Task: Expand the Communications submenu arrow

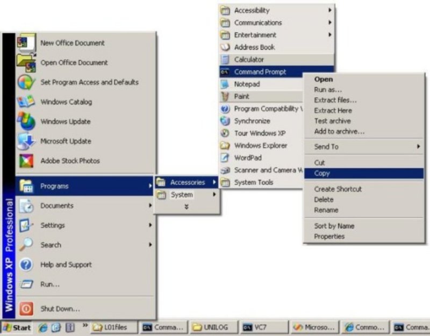Action: (x=330, y=23)
